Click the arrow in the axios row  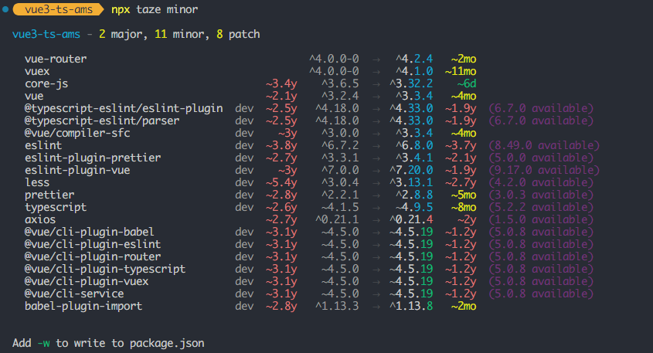pyautogui.click(x=376, y=220)
